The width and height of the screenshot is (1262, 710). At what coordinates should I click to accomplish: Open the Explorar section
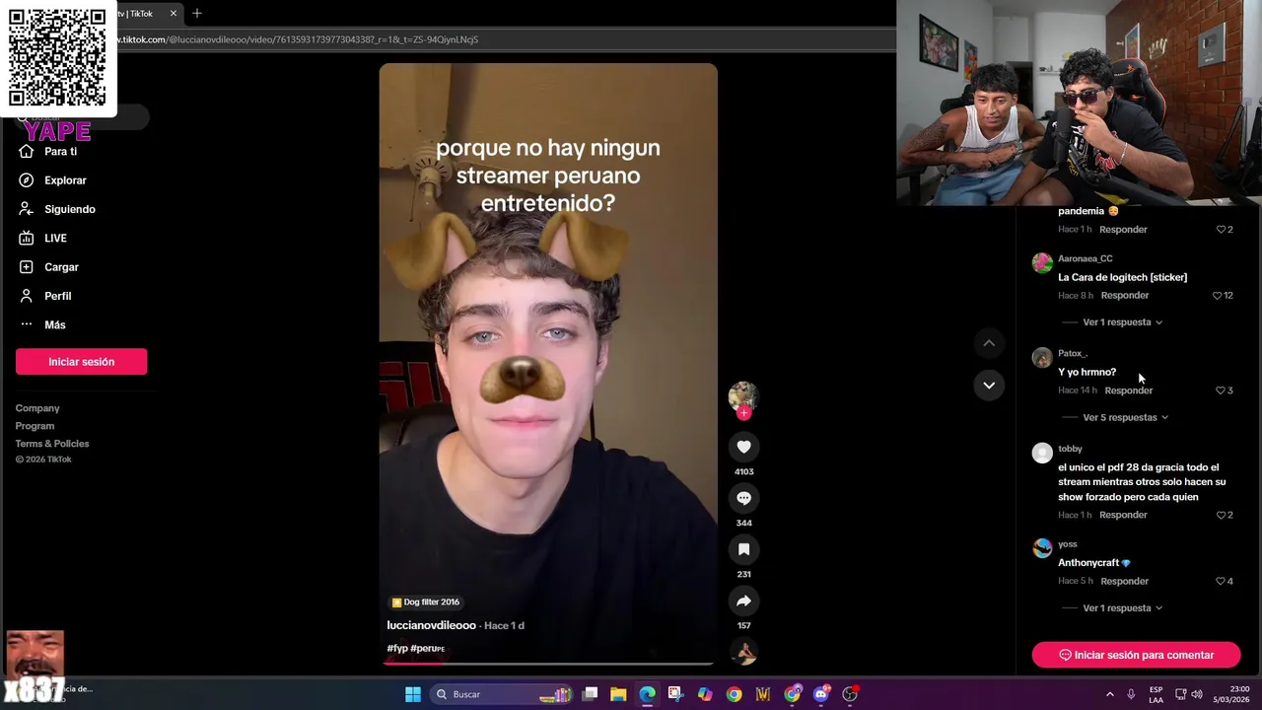pos(52,180)
